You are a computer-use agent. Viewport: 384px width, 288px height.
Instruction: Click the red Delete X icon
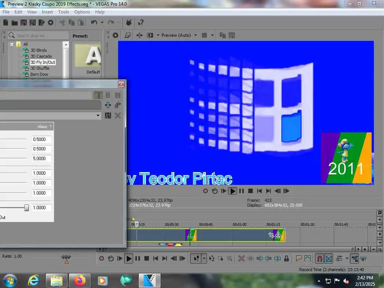(241, 258)
